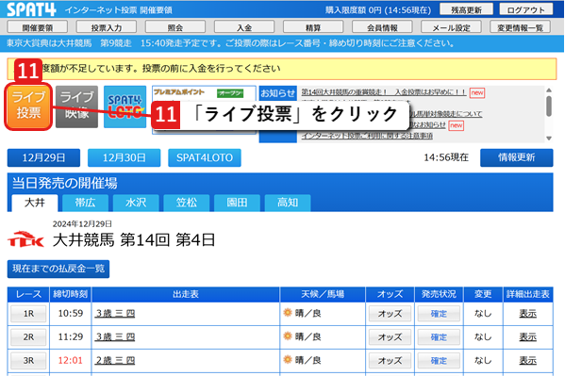Switch to the 帯広 tab
Viewport: 565px width, 376px height.
pos(86,203)
